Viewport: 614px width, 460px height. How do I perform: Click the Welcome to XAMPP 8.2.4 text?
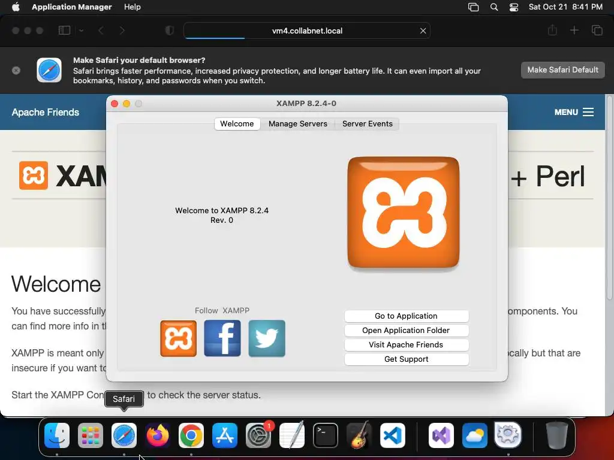click(222, 215)
